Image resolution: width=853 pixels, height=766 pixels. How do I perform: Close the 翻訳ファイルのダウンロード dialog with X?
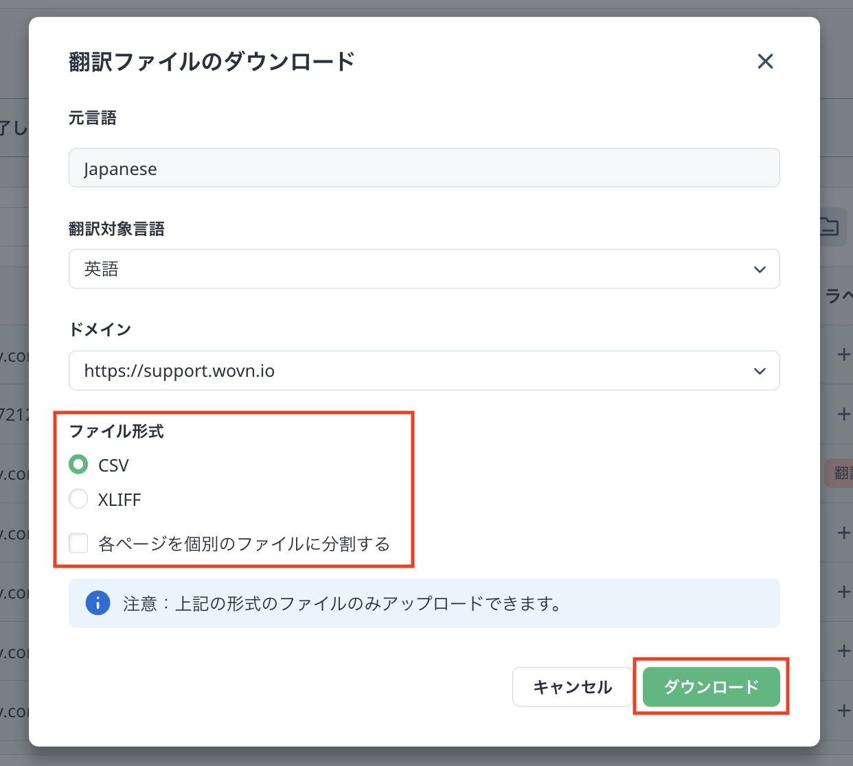click(765, 62)
